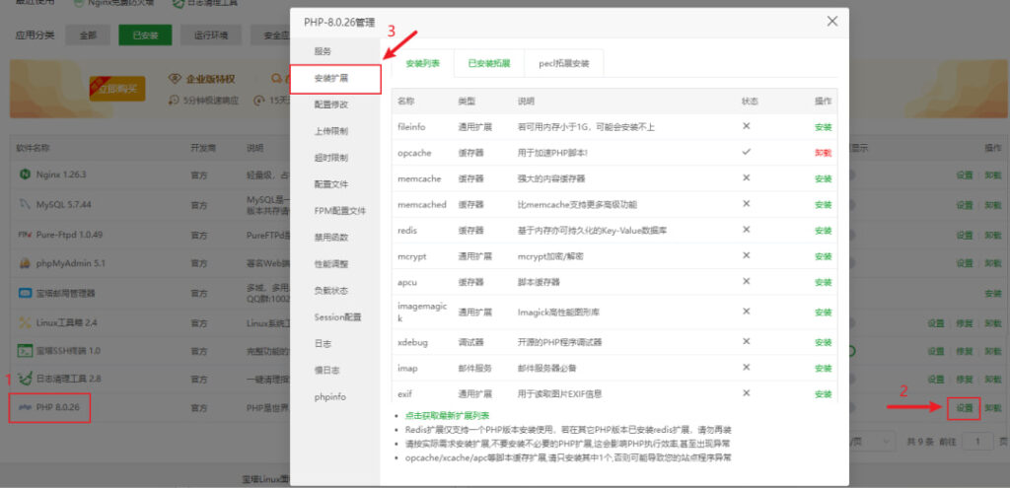This screenshot has height=488, width=1010.
Task: Click 点击获取最新扩展列表 link
Action: (447, 416)
